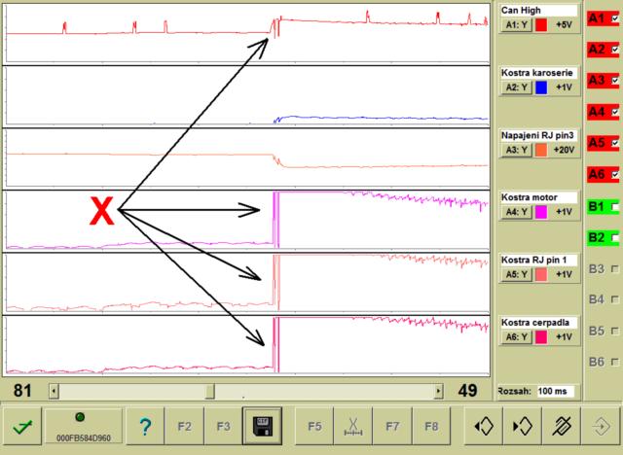Click the A1: Y axis button
623x455 pixels.
[x=516, y=24]
